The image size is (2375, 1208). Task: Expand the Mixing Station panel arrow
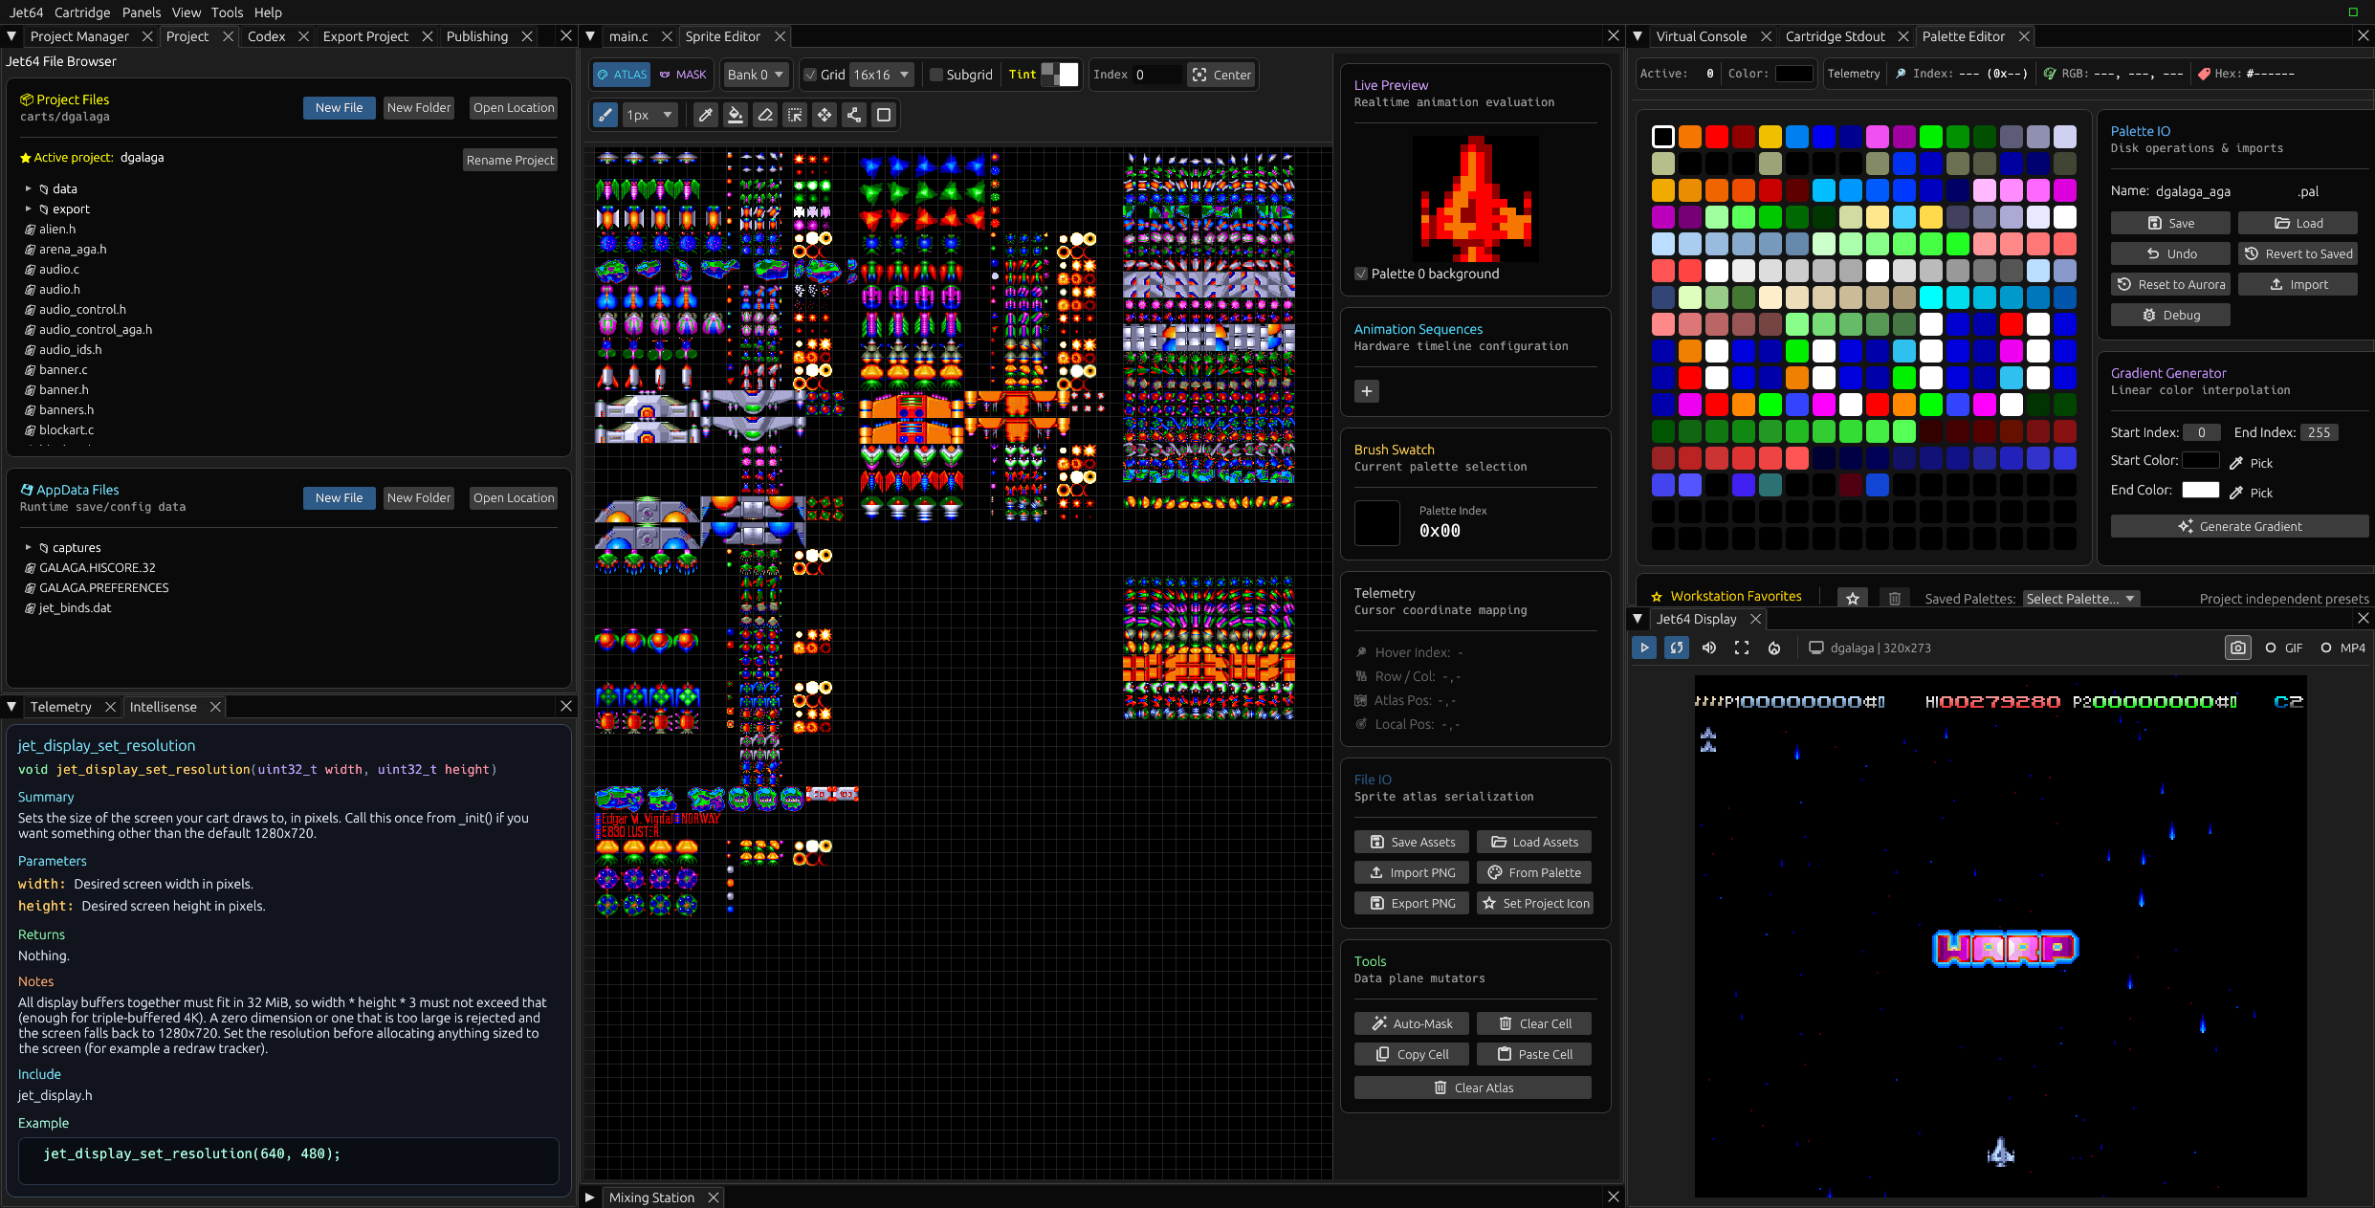click(590, 1197)
